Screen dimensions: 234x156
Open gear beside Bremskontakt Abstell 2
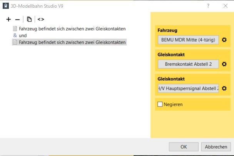[224, 64]
